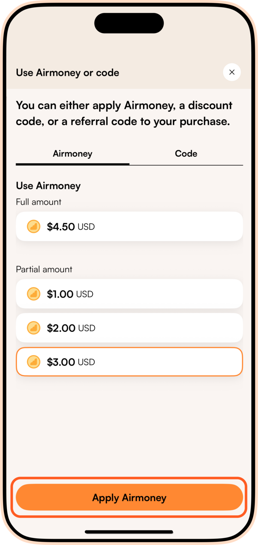
Task: Click the coin badge in the selected $3.00 option
Action: pos(33,362)
